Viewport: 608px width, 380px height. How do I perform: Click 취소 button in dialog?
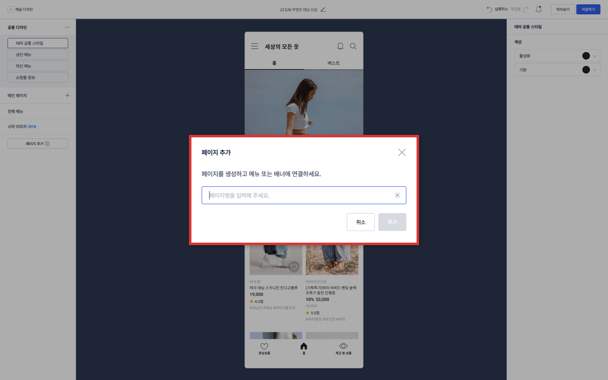[x=361, y=222]
